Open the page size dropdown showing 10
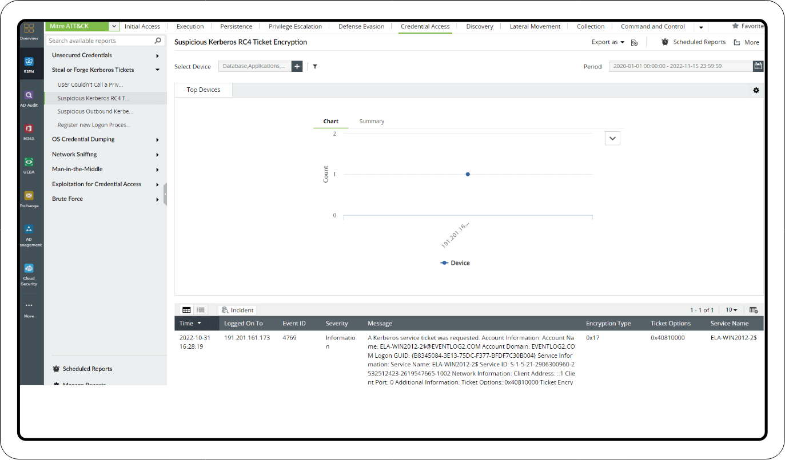The image size is (785, 460). 731,309
